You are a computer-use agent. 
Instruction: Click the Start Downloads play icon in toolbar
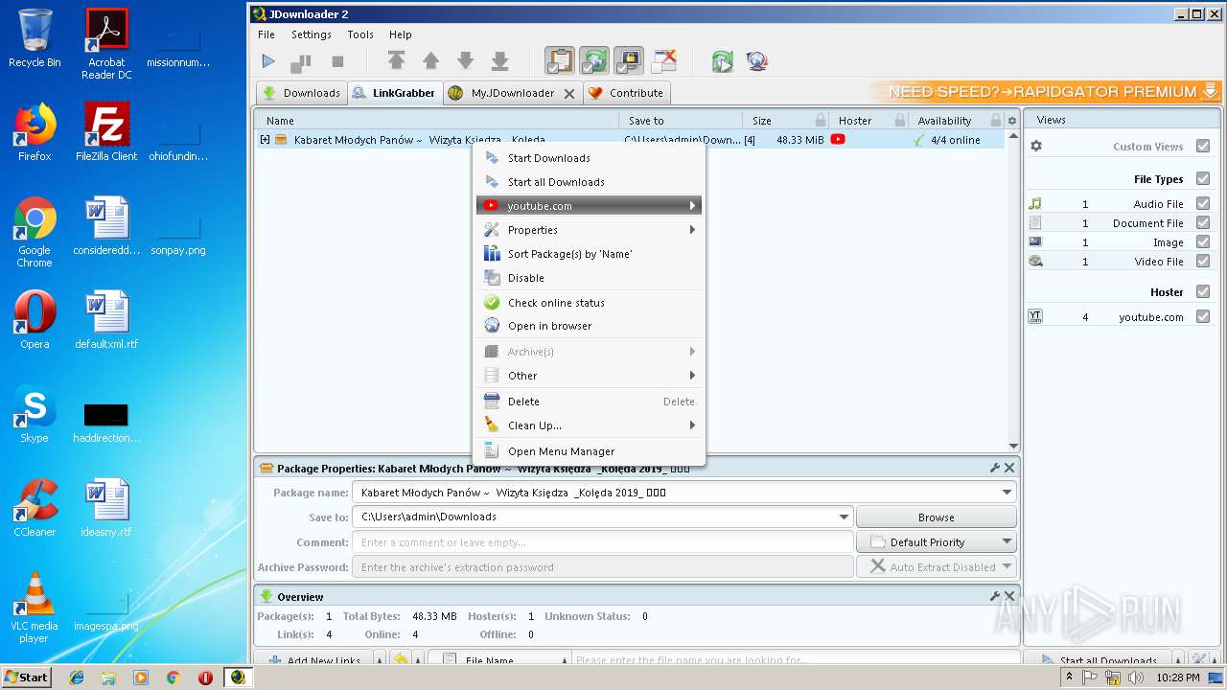click(x=268, y=61)
